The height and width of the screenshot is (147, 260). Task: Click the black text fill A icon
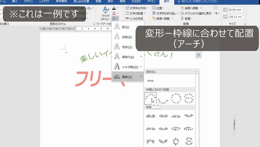tap(114, 8)
